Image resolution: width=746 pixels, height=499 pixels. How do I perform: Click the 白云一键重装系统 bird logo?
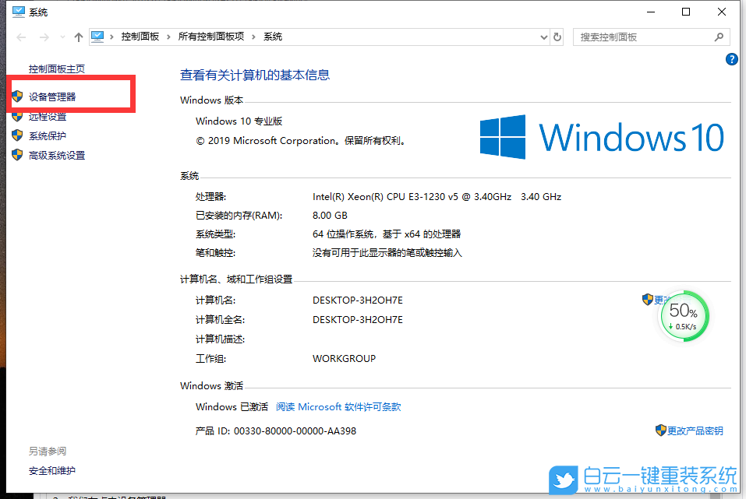[565, 481]
